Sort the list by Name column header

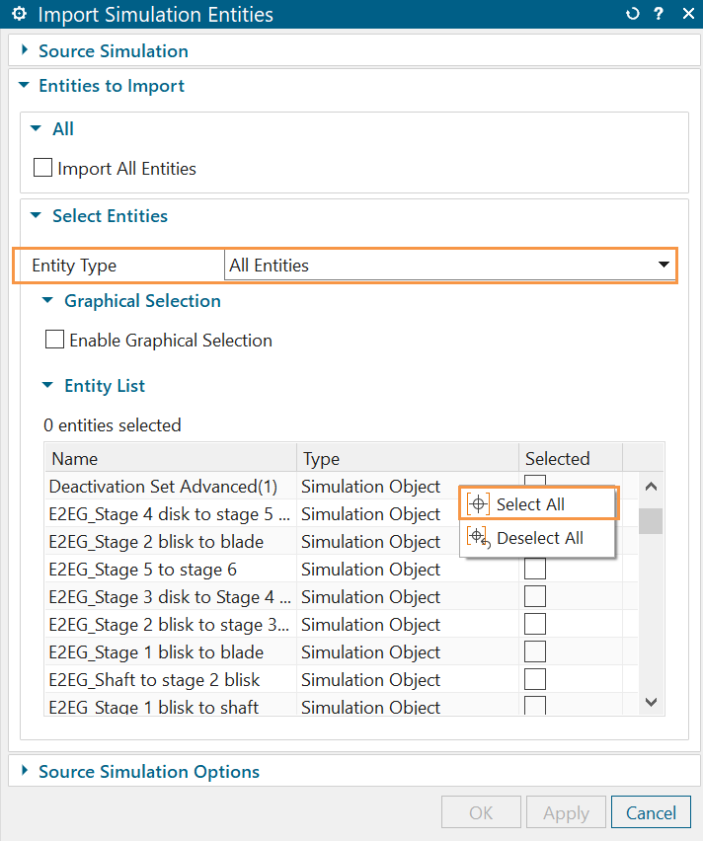(x=170, y=458)
